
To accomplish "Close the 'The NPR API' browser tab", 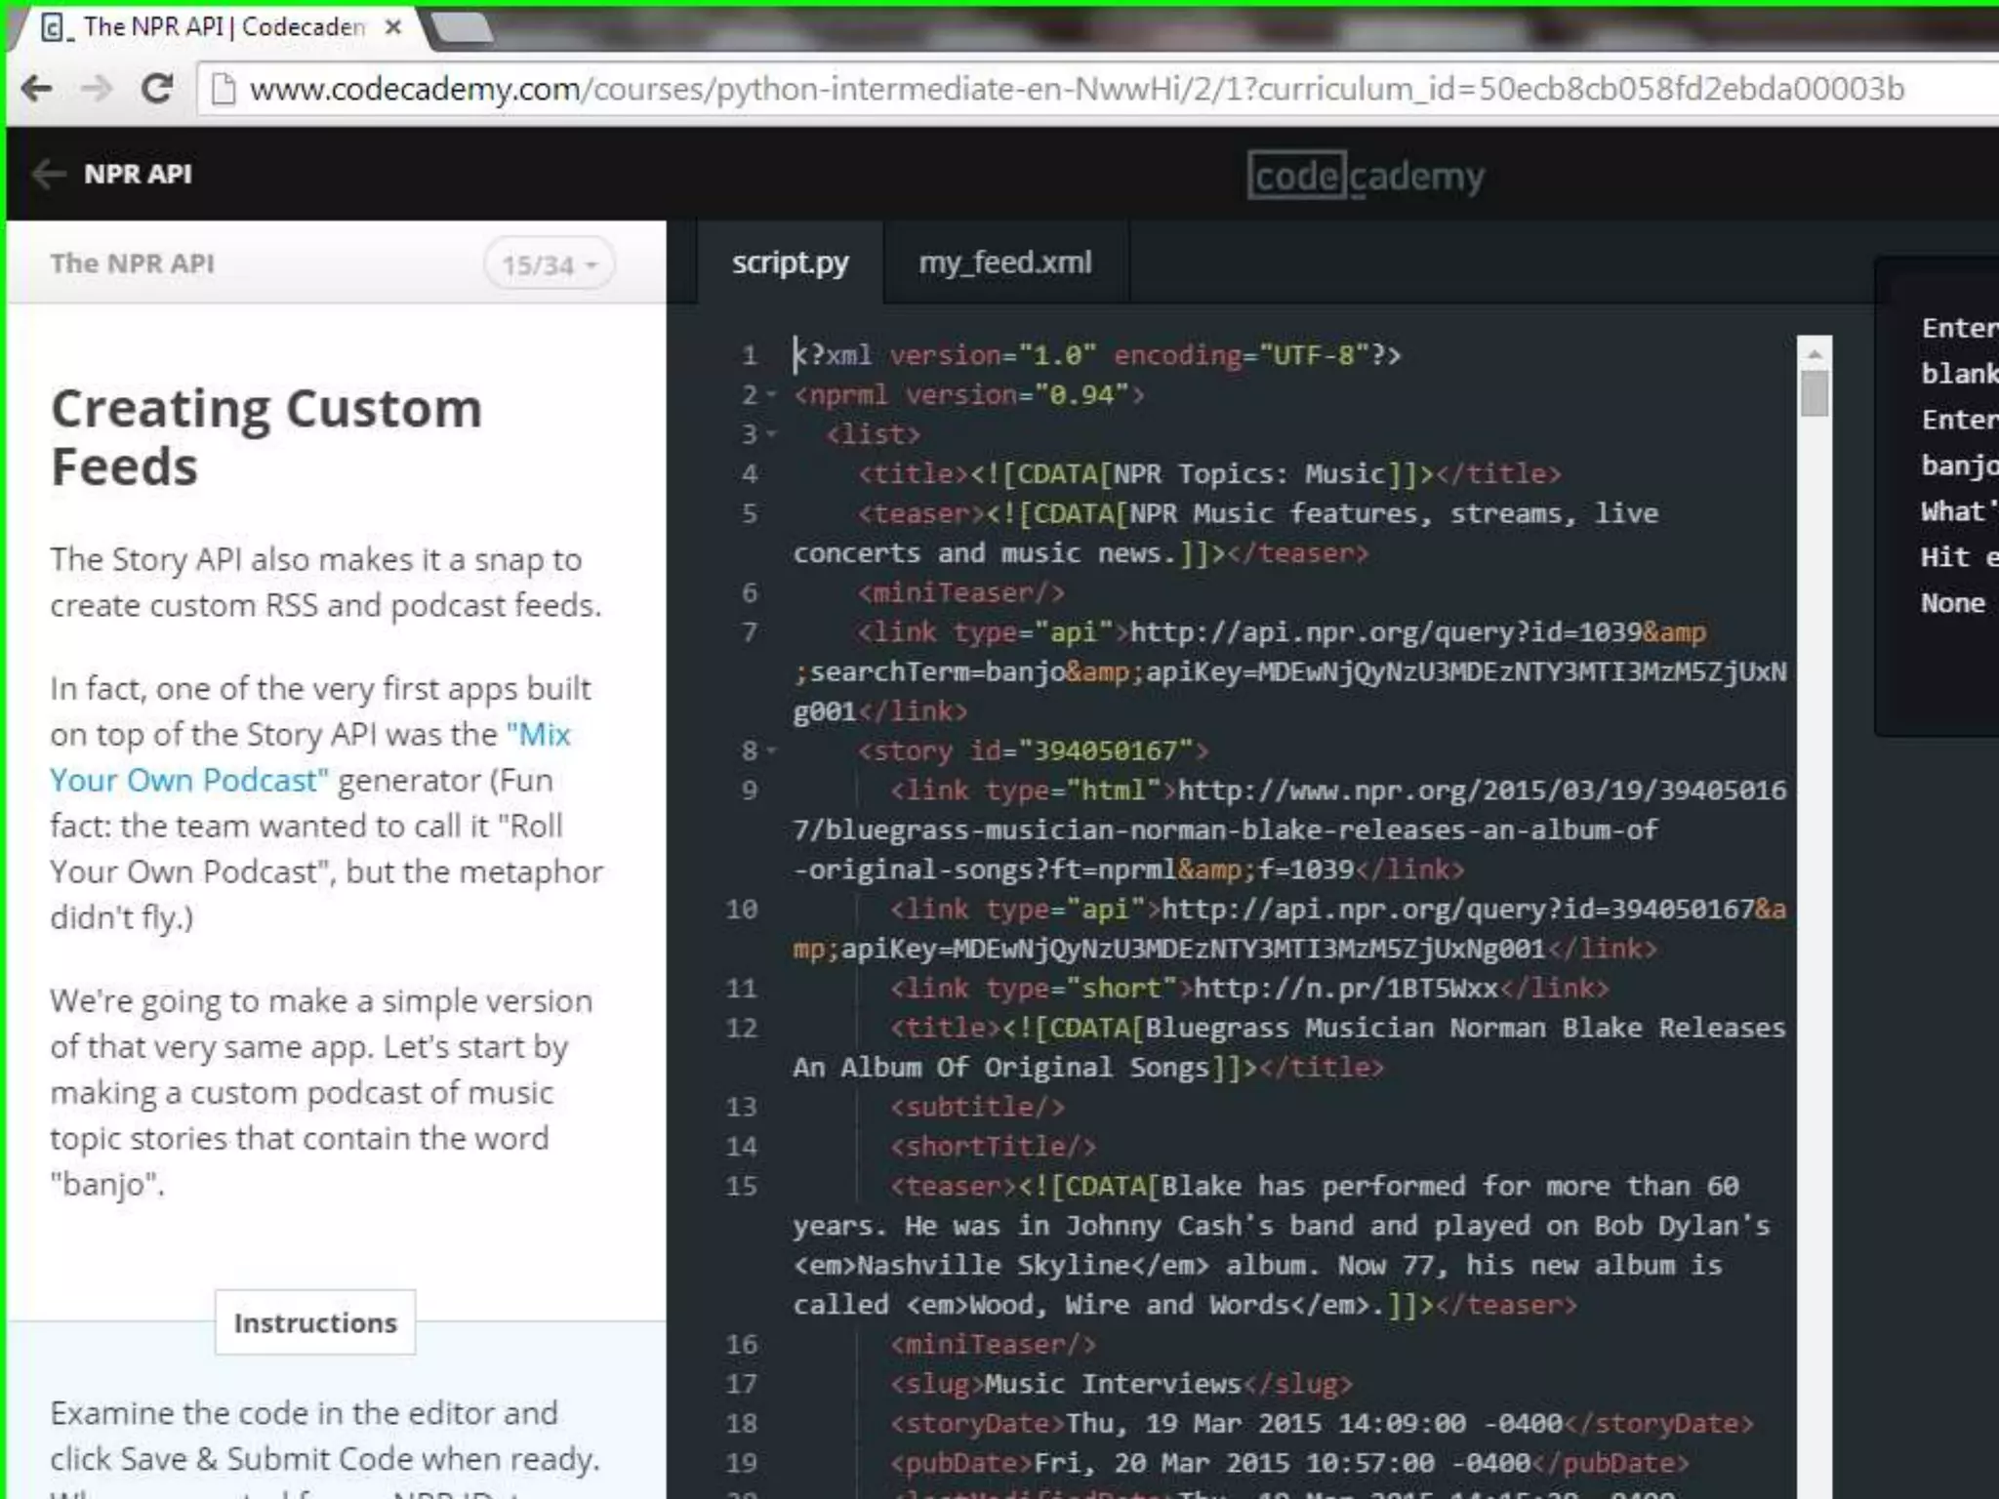I will 393,27.
